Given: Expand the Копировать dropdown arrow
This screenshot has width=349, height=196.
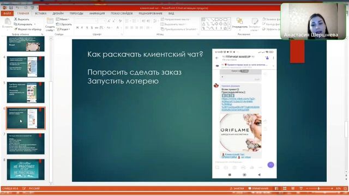Looking at the screenshot, I should pyautogui.click(x=35, y=24).
